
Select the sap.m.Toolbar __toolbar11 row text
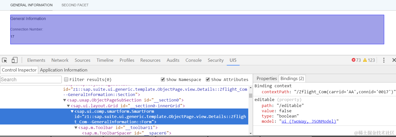tap(118, 128)
